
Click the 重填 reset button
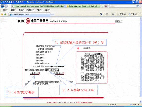(x=59, y=73)
